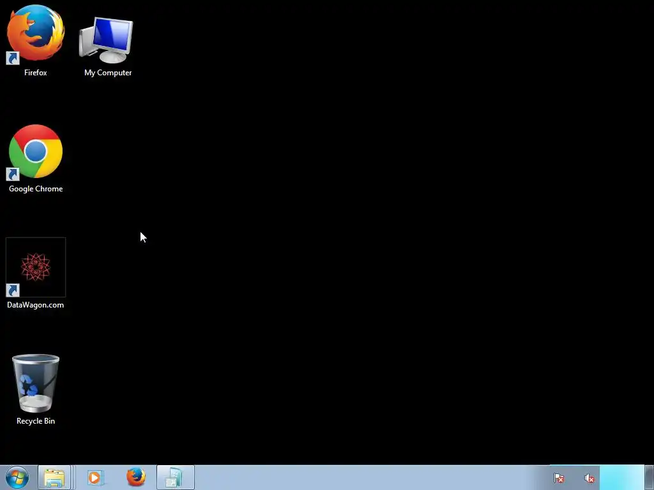Open Windows Explorer from the taskbar
This screenshot has height=490, width=654.
click(54, 477)
